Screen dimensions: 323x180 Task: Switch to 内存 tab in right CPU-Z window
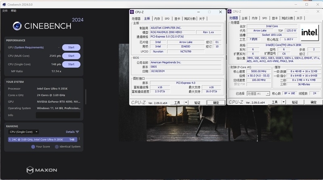[255, 18]
